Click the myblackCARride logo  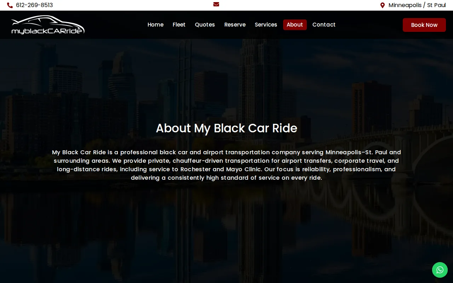click(48, 25)
